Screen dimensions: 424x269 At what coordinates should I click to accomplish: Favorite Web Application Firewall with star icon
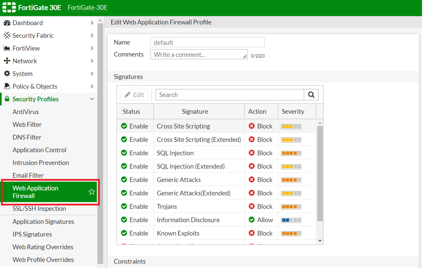[92, 192]
